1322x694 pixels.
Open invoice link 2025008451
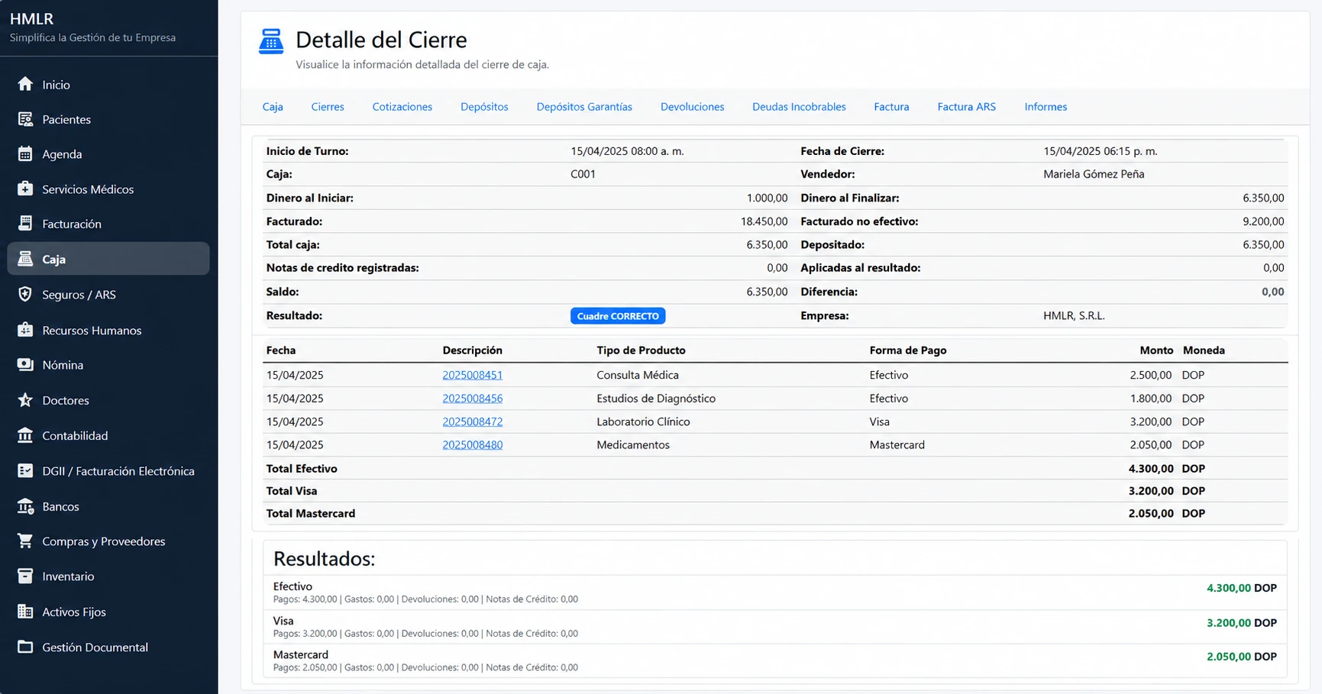[x=473, y=375]
